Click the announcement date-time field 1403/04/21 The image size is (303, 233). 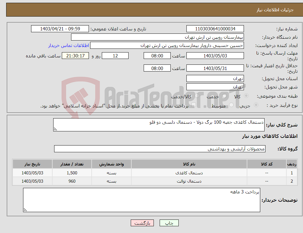[60, 29]
